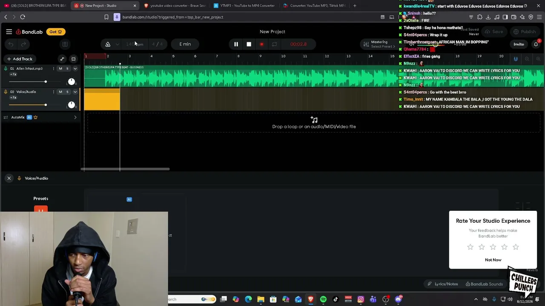The height and width of the screenshot is (306, 545).
Task: Click the Invite button
Action: pyautogui.click(x=519, y=44)
